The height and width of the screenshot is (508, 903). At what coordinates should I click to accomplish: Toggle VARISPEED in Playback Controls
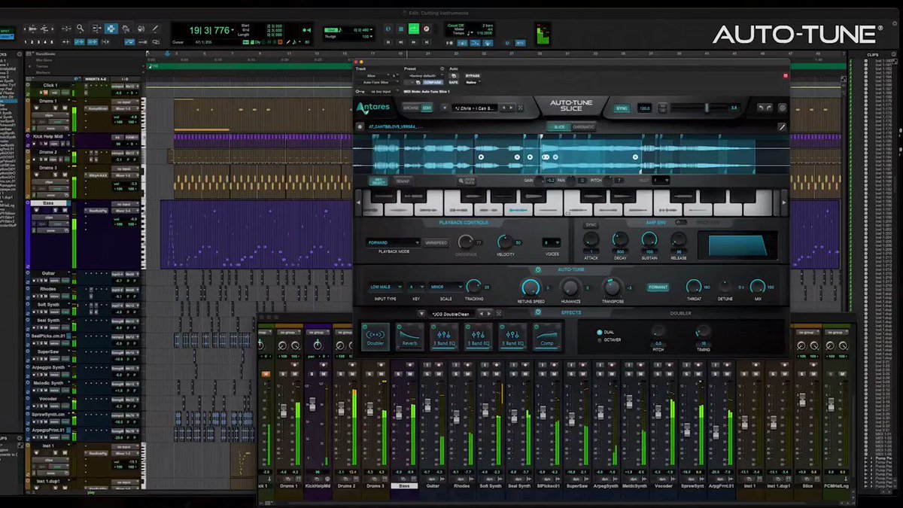point(436,243)
